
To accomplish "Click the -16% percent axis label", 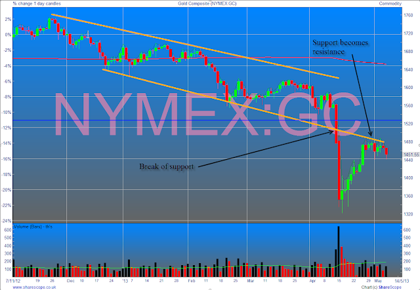I will tap(7, 159).
